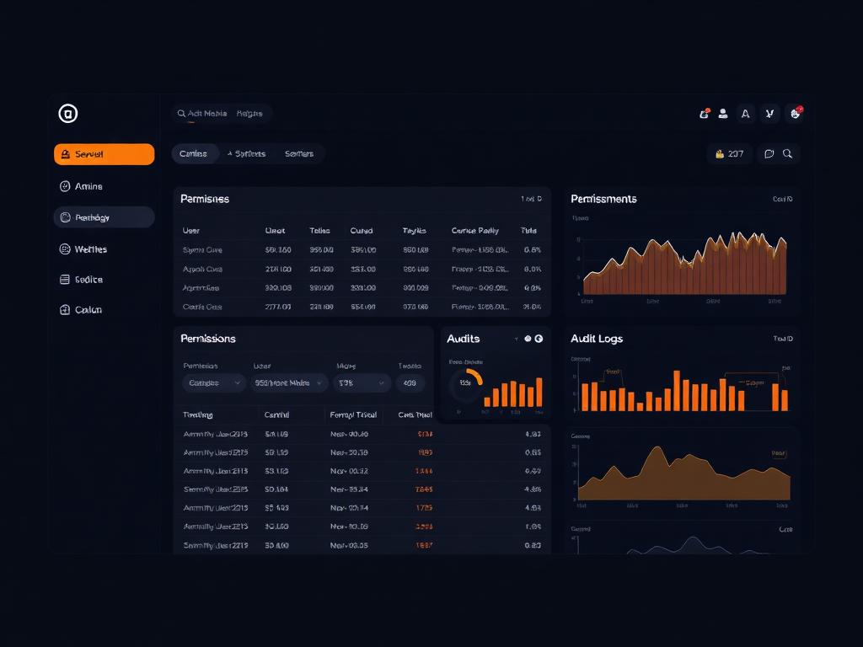Expand the user selector dropdown in Permissions filters

(289, 382)
